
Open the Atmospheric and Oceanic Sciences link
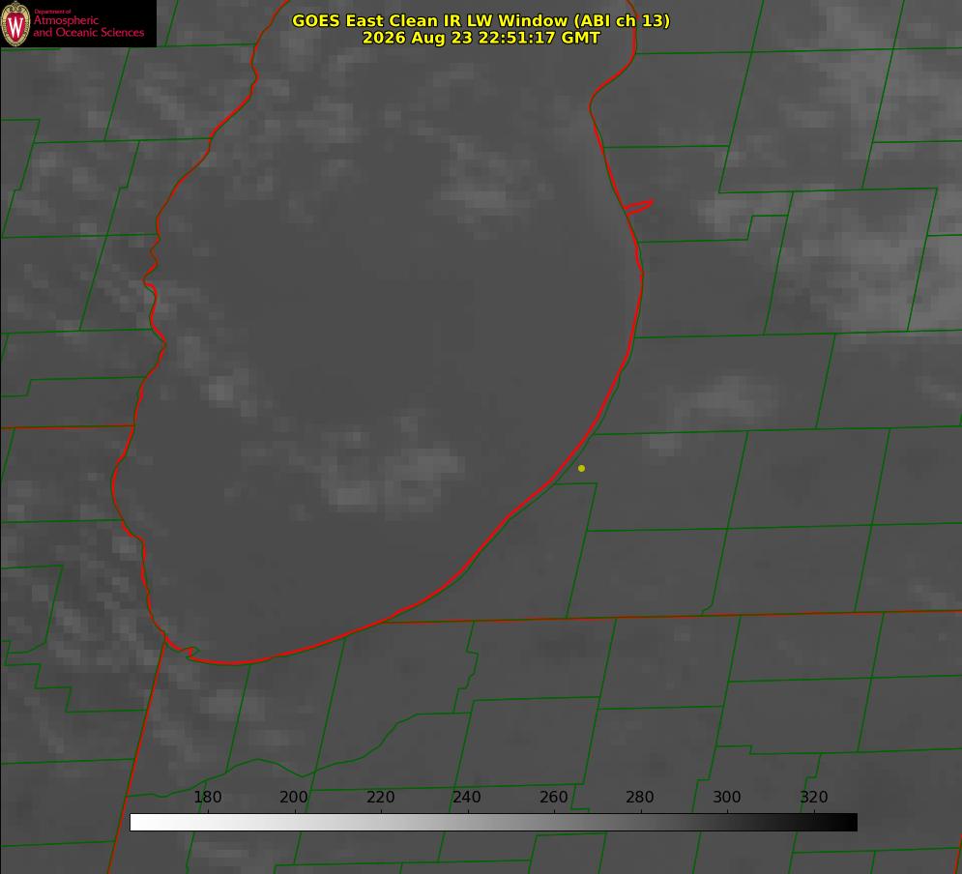(88, 26)
